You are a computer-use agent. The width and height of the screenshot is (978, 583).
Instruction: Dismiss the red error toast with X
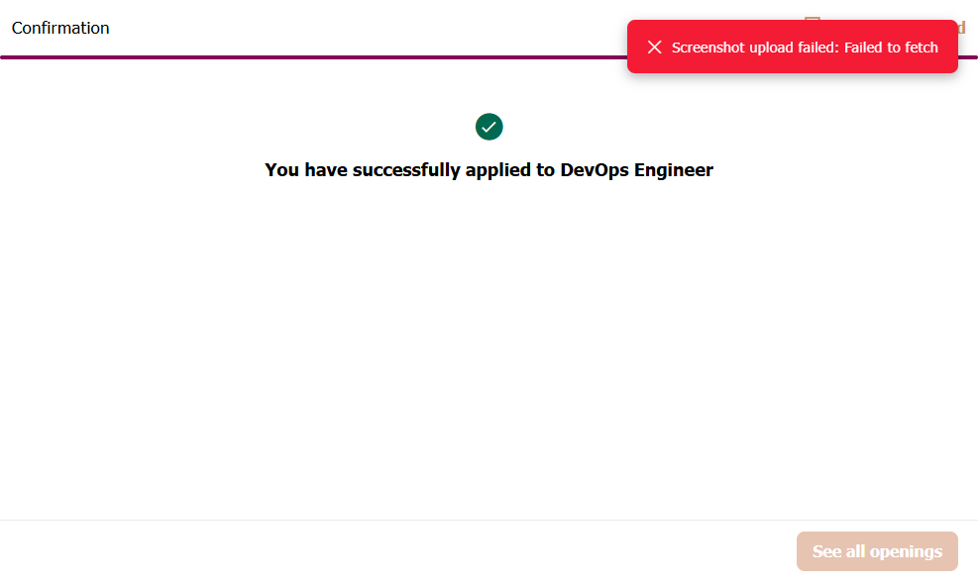[x=654, y=48]
